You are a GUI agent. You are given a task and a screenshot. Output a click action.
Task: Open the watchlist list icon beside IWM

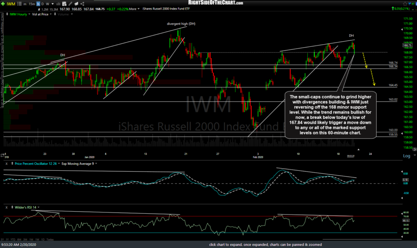click(20, 4)
